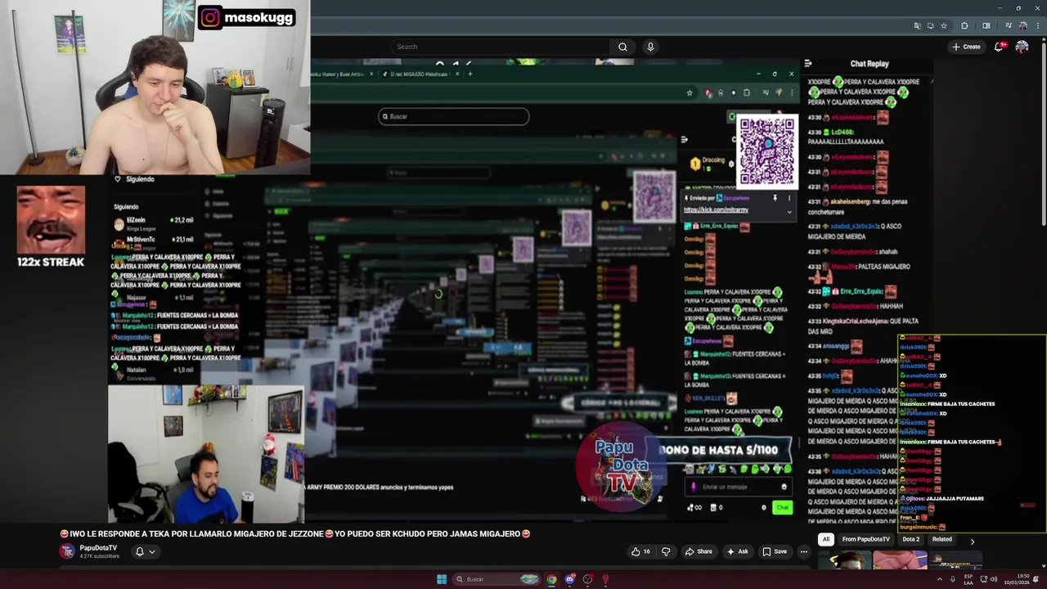Open OBS Studio from the taskbar

[587, 579]
